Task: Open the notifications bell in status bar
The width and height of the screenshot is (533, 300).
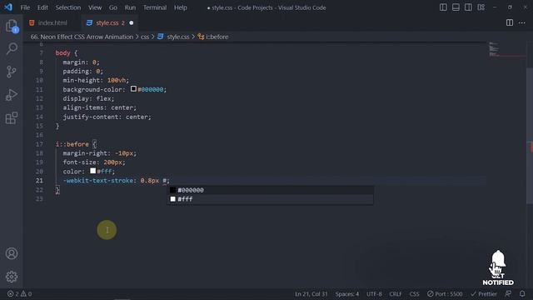Action: [x=522, y=293]
